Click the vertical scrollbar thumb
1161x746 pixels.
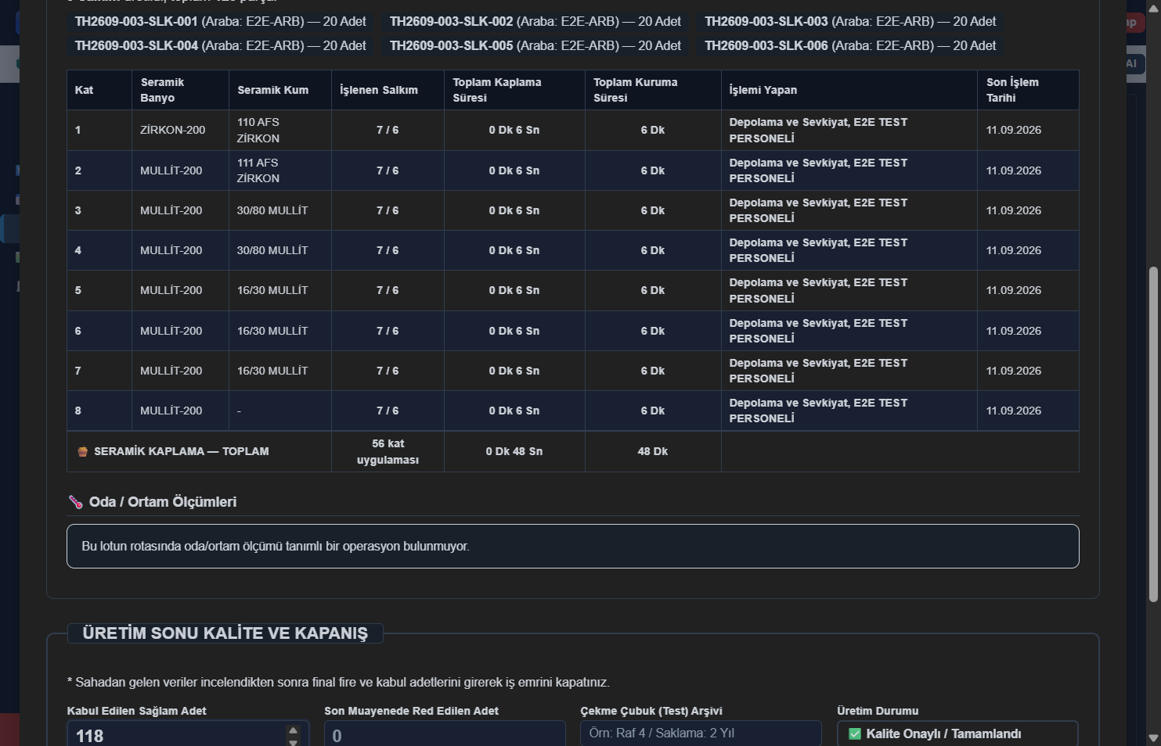[1152, 434]
